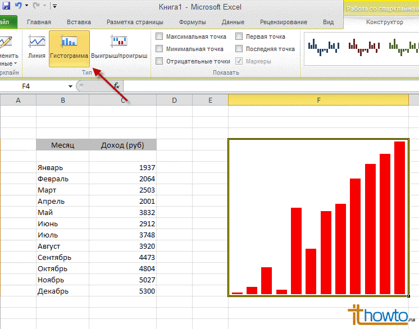Enable Последняя точка checkbox
Image resolution: width=419 pixels, height=329 pixels.
click(x=239, y=48)
